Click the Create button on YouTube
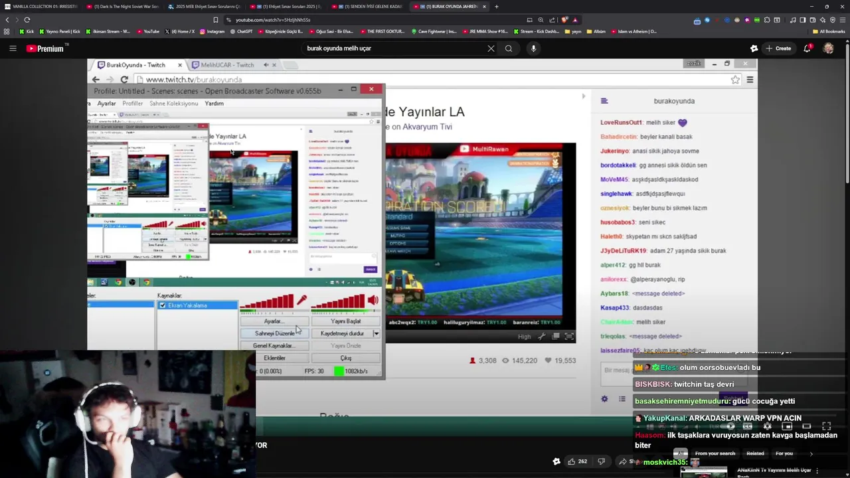Viewport: 850px width, 478px height. (778, 48)
